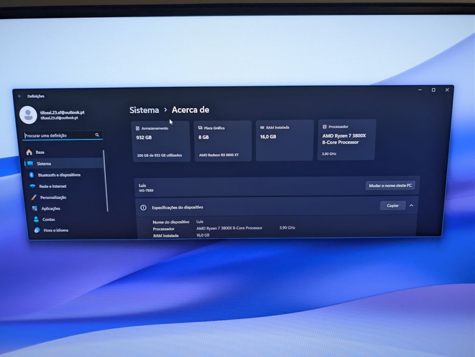
Task: Click the Placa Gráfica card icon
Action: [200, 128]
